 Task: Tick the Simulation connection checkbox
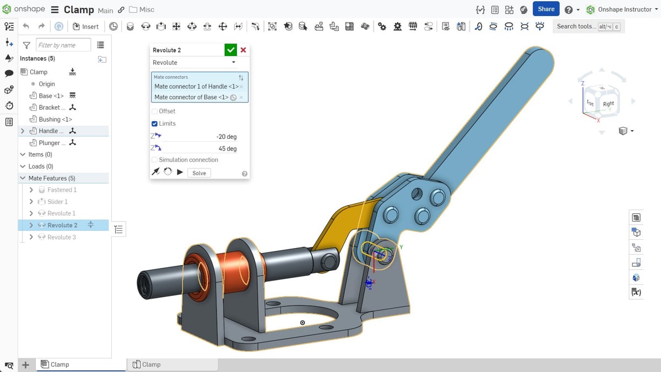(155, 160)
